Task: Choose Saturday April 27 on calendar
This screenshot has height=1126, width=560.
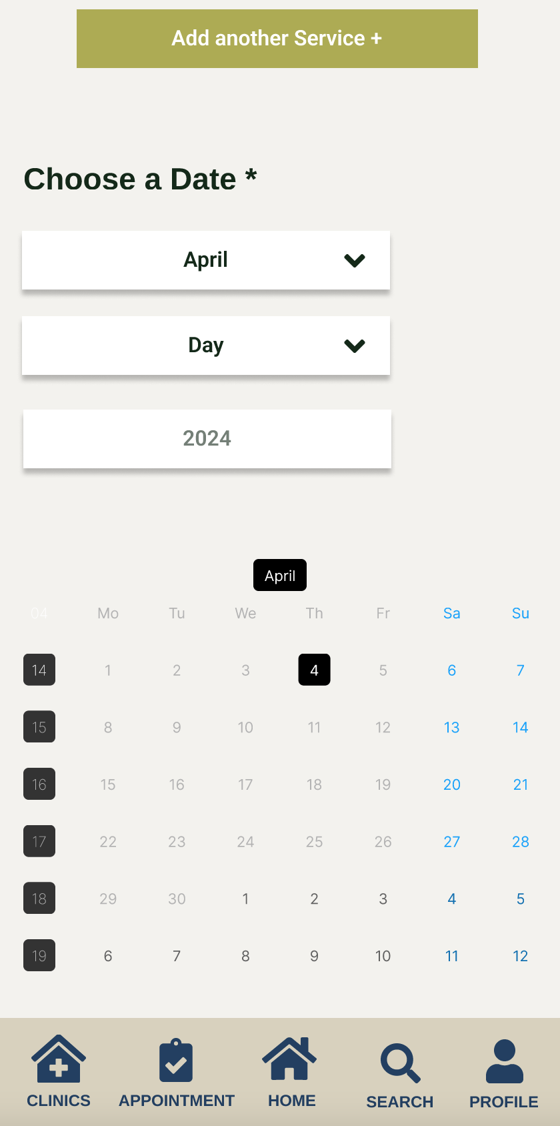Action: [452, 842]
